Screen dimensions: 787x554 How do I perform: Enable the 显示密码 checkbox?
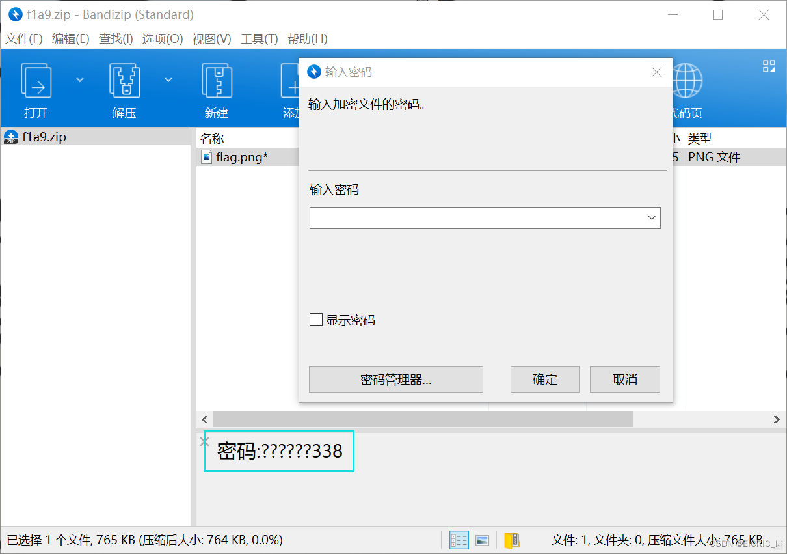(316, 320)
